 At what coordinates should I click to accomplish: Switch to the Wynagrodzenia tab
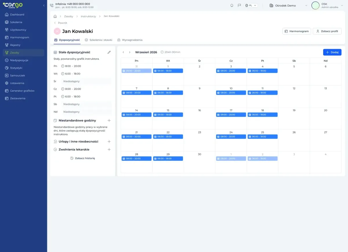[130, 40]
